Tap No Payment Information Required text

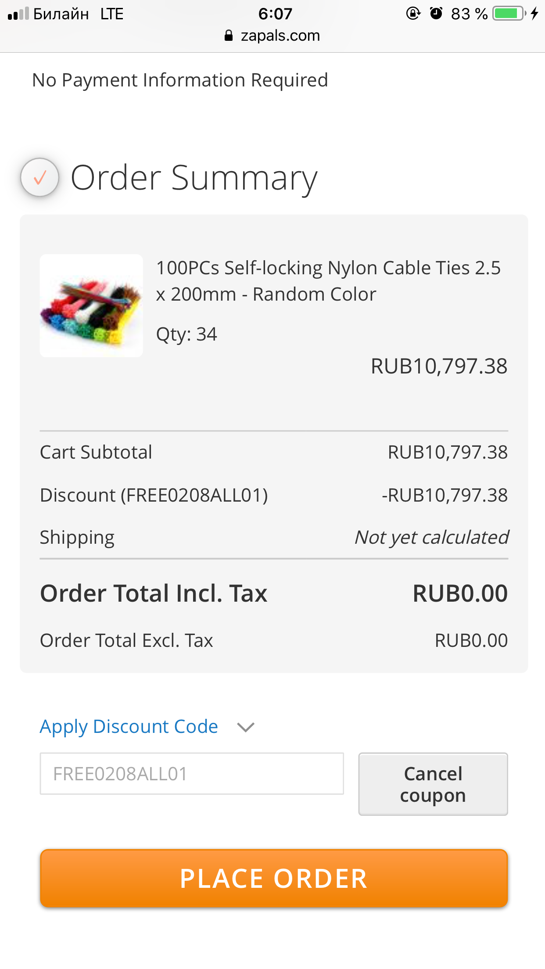coord(180,80)
